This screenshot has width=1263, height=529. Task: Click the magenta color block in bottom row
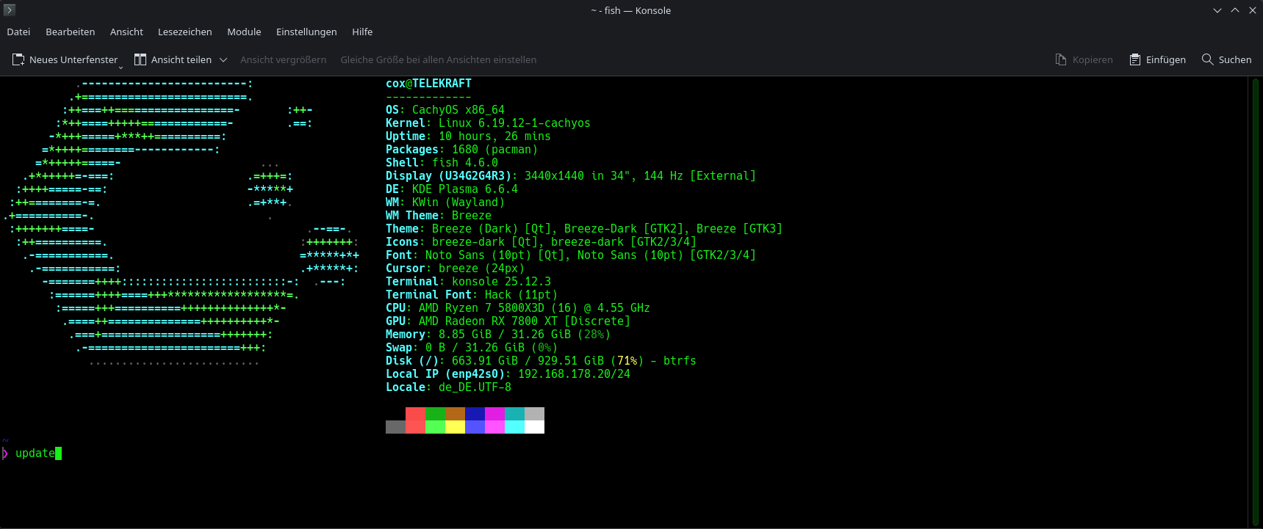[494, 427]
